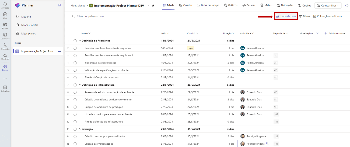Click the Aplicativos plus icon

coord(5,87)
